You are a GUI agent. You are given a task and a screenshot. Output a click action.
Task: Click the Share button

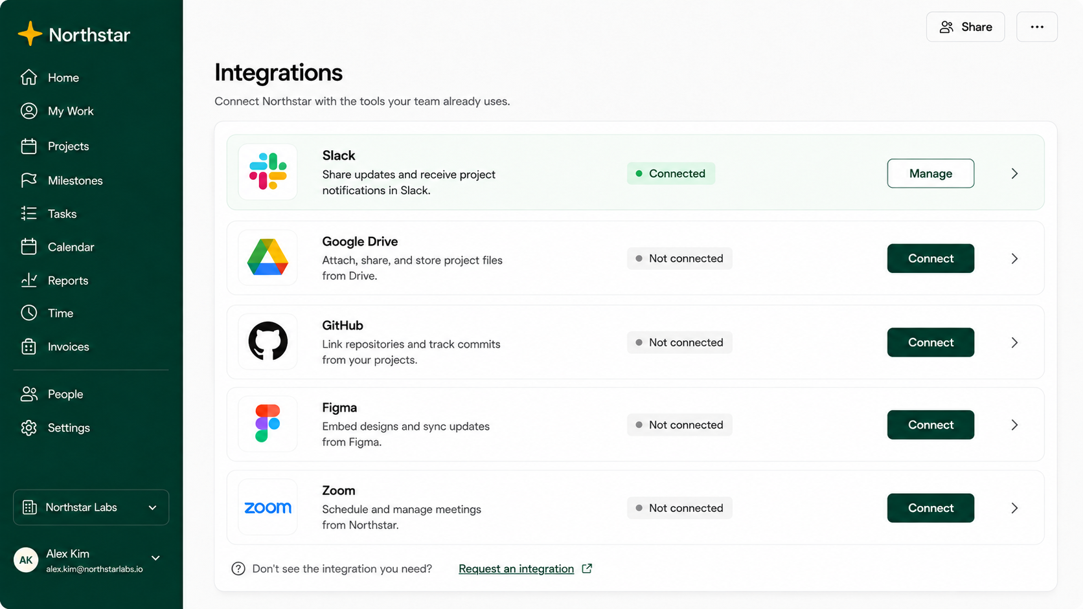point(965,27)
